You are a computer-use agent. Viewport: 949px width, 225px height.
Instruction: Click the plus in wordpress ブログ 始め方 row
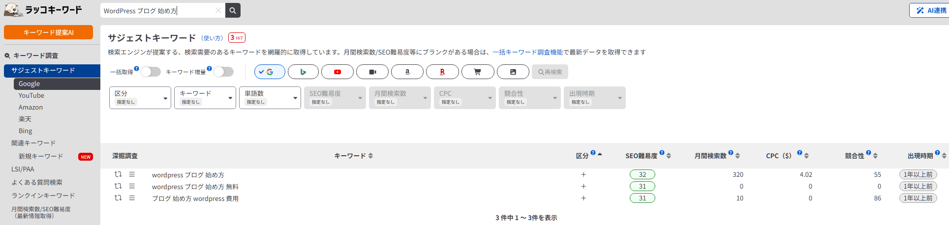tap(583, 174)
